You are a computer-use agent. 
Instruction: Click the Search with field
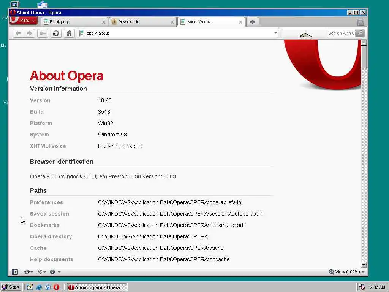click(x=342, y=33)
